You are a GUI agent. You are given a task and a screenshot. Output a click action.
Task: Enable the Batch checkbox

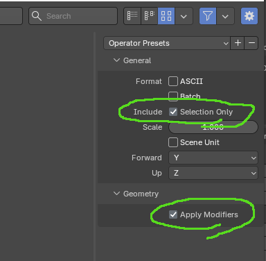coord(173,96)
